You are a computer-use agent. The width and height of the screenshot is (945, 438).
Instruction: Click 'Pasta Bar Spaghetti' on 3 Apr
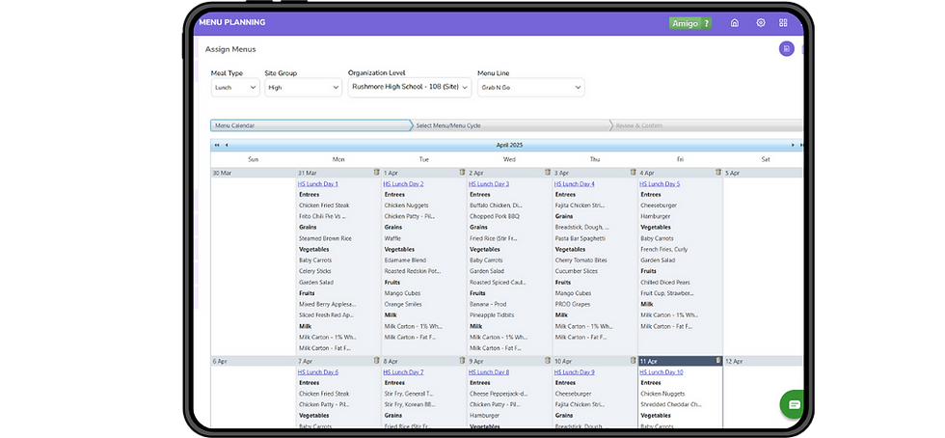(x=580, y=238)
